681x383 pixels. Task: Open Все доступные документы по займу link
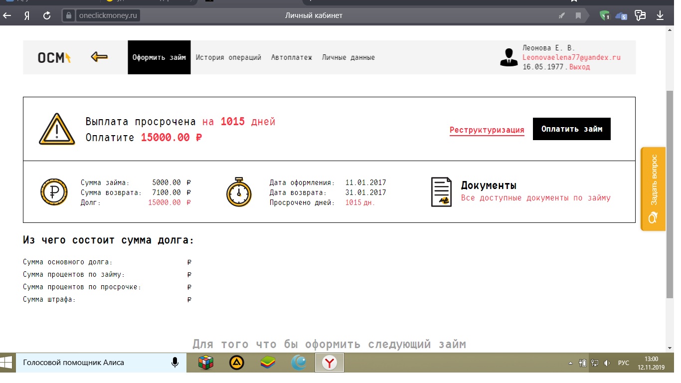click(x=535, y=198)
